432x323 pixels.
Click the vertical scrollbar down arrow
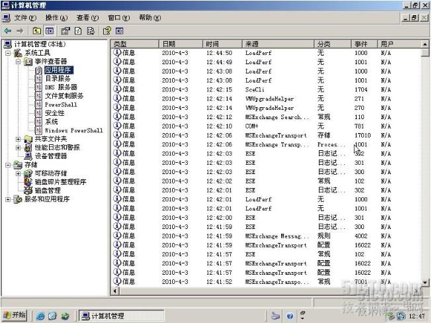pyautogui.click(x=425, y=283)
